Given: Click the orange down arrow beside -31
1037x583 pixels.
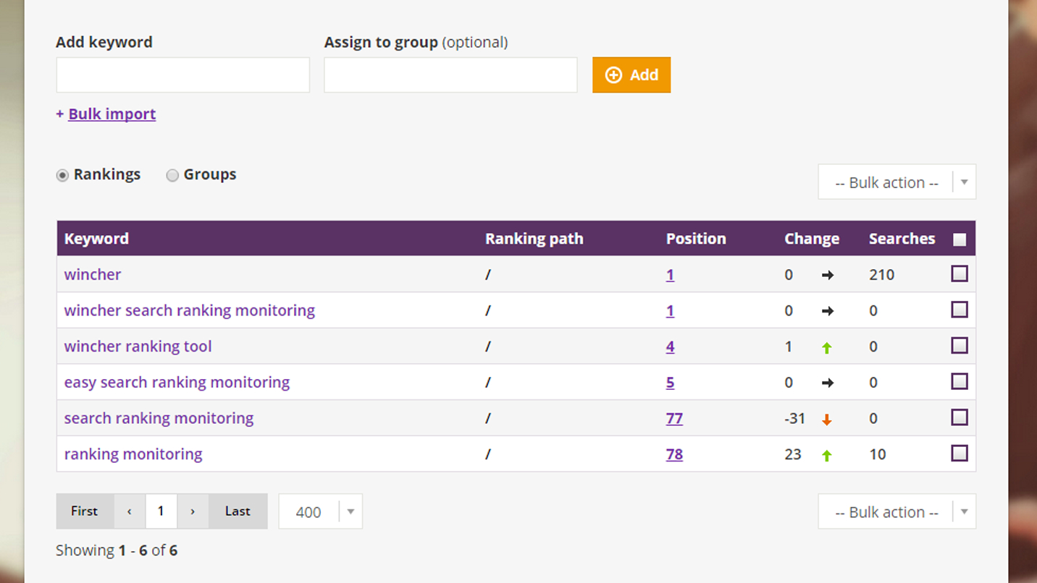Looking at the screenshot, I should pos(827,420).
